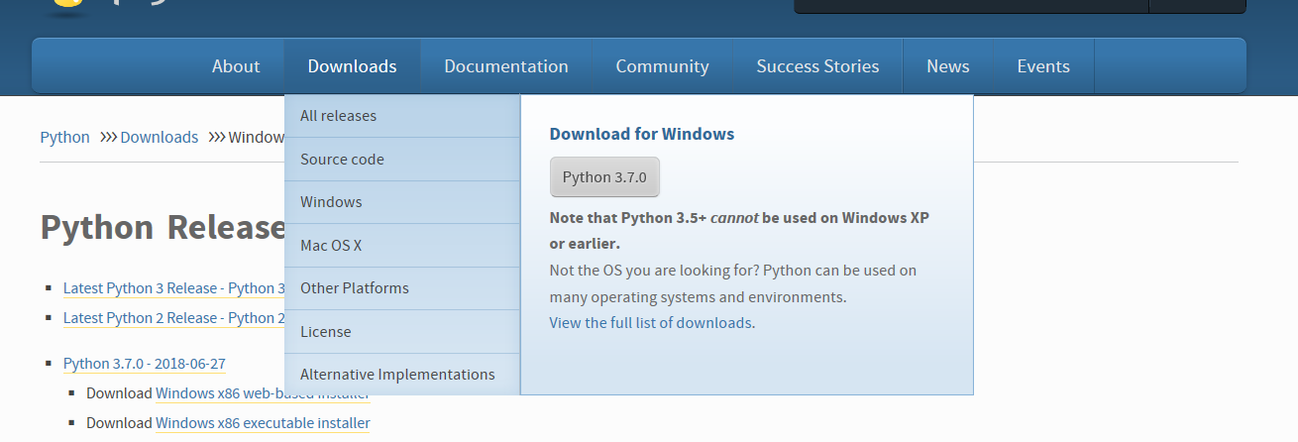1298x442 pixels.
Task: Open the Documentation navigation item
Action: (505, 66)
